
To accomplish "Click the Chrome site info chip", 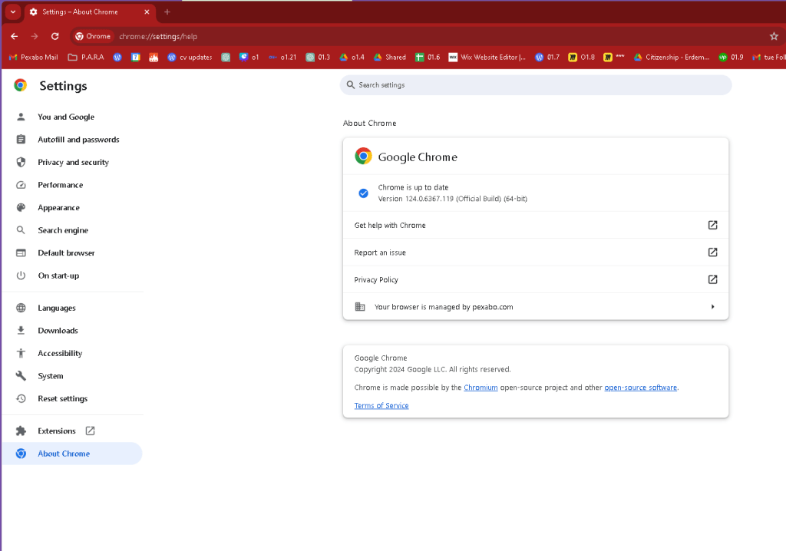I will click(93, 36).
